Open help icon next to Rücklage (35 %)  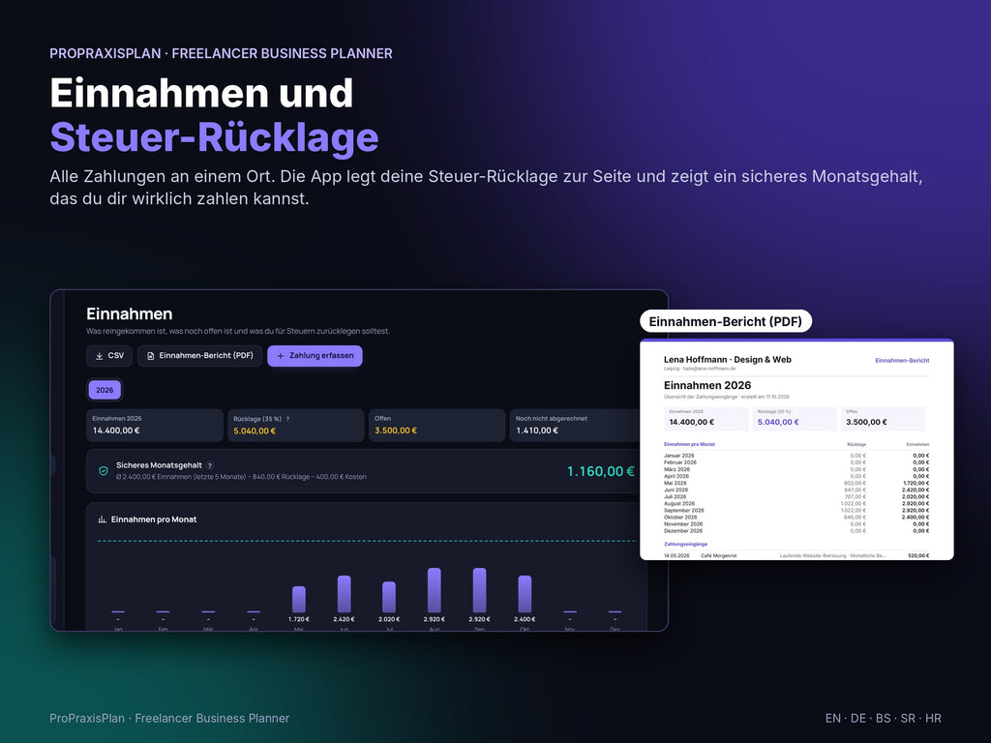point(287,419)
